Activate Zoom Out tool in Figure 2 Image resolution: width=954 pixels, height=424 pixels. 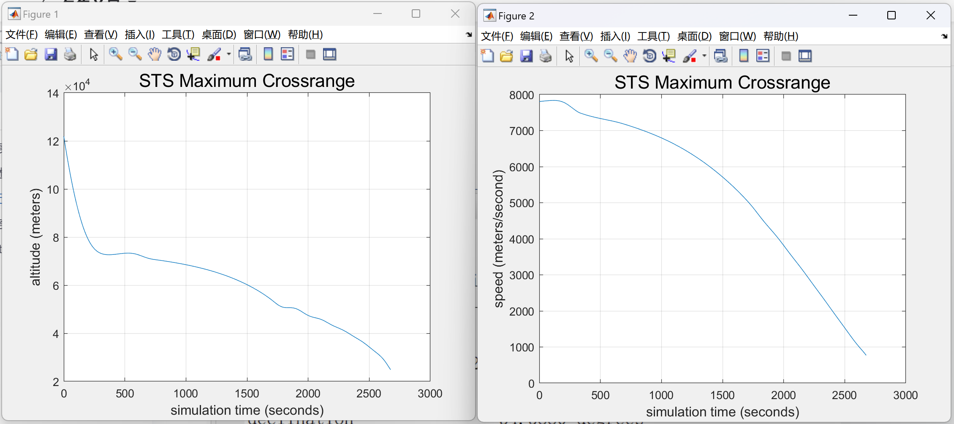pyautogui.click(x=610, y=56)
